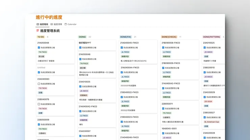Toggle the checkbox on card 22B050009

[39, 125]
